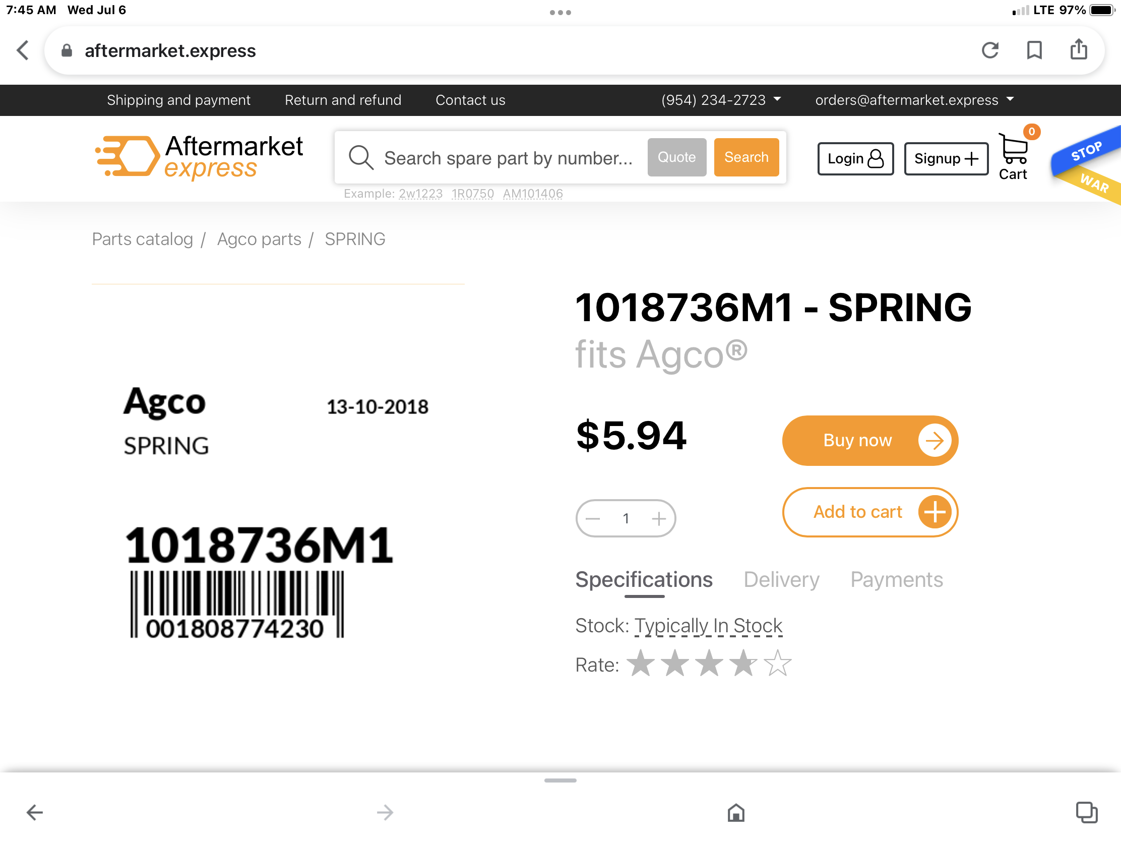Viewport: 1121px width, 841px height.
Task: Click the Login button
Action: tap(855, 159)
